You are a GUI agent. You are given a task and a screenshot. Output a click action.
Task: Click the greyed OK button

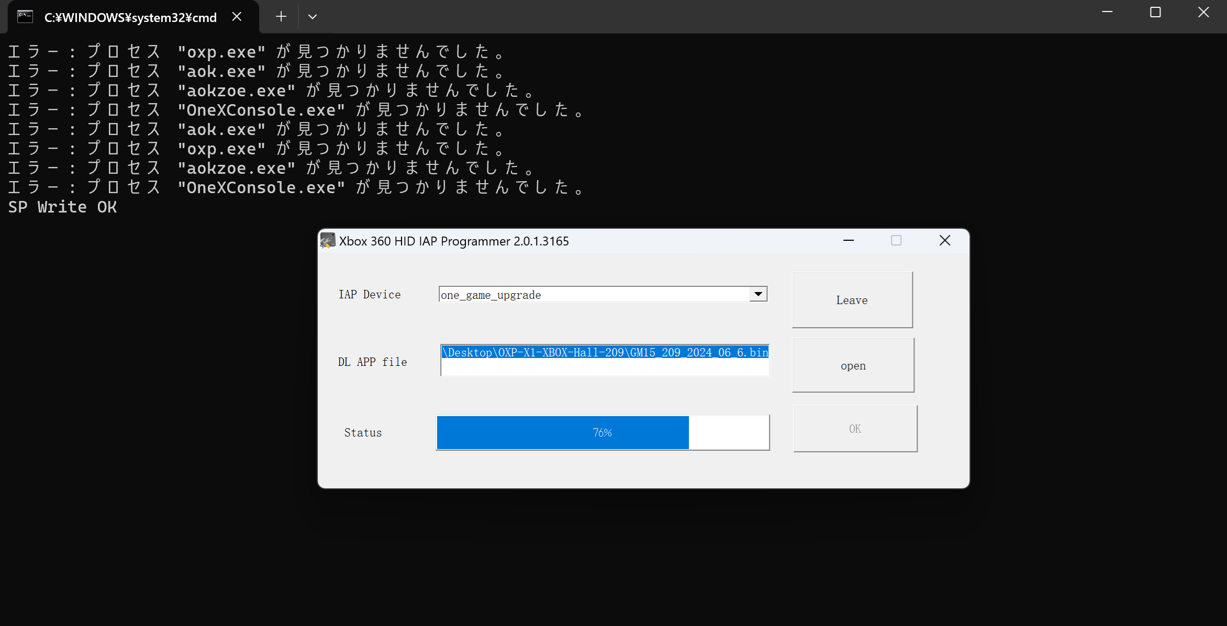click(855, 429)
